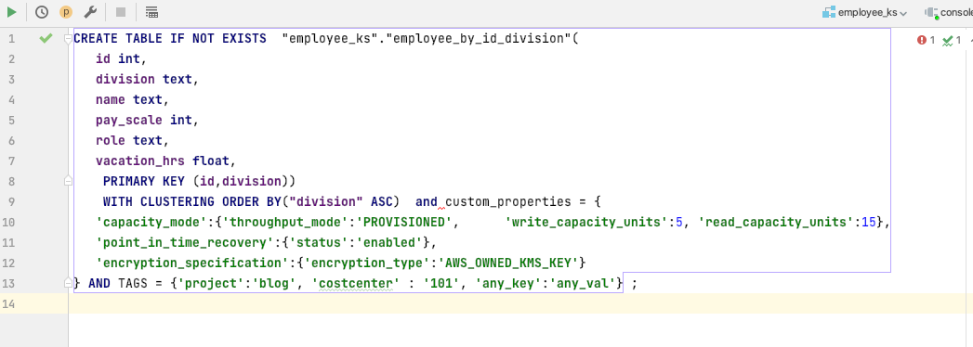Click the green typo checkmark indicator
The image size is (973, 347).
point(952,40)
